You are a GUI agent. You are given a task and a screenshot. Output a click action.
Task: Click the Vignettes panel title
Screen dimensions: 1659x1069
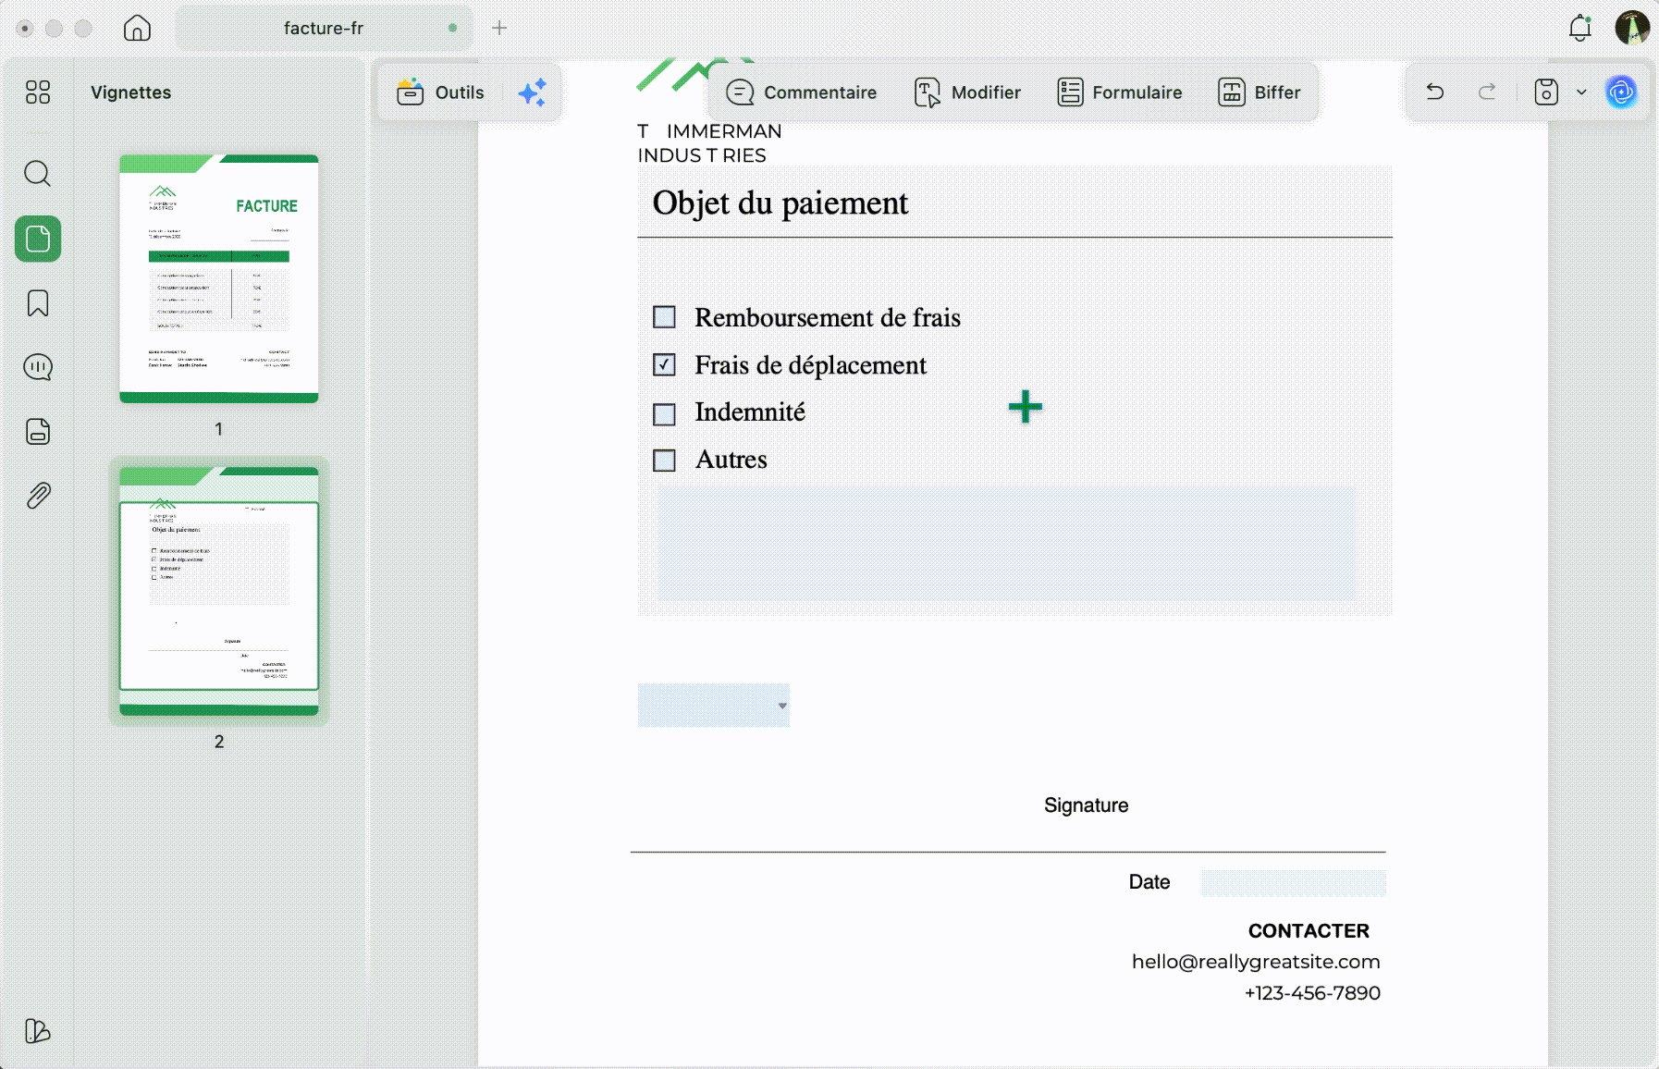(131, 92)
